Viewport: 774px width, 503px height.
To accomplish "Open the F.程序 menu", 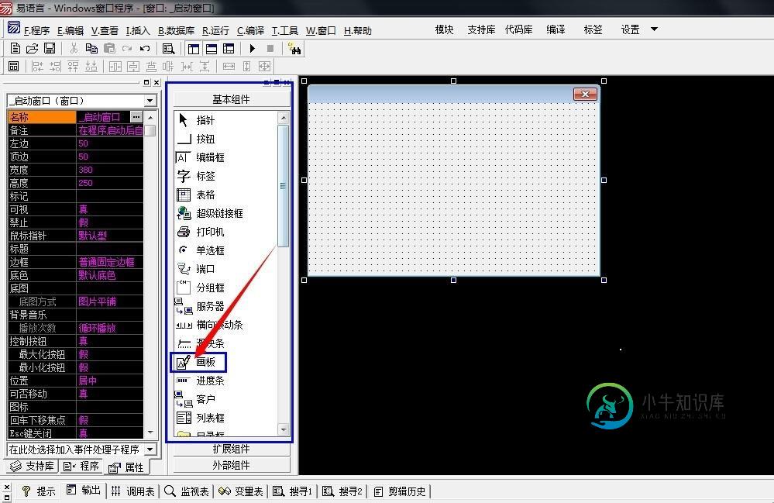I will point(36,30).
